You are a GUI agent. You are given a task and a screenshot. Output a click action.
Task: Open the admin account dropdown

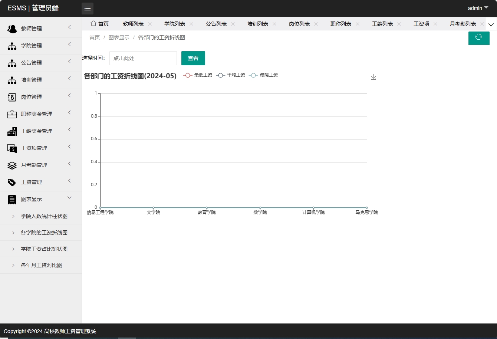click(x=477, y=8)
